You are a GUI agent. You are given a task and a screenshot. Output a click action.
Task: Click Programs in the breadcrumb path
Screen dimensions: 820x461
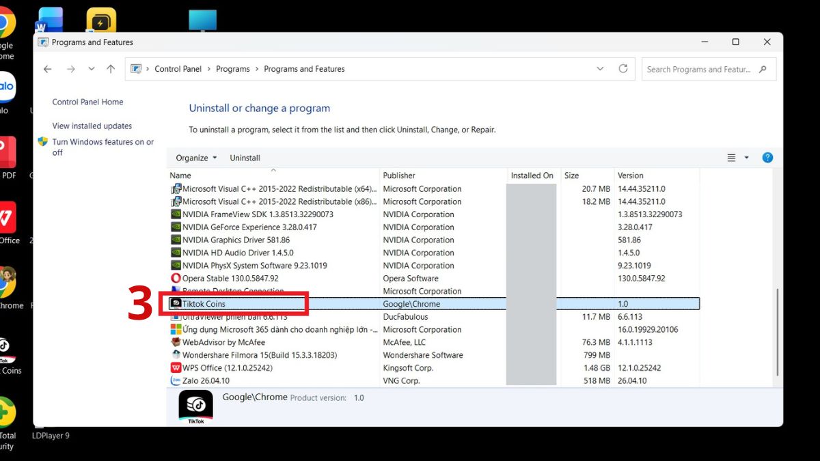pyautogui.click(x=232, y=69)
